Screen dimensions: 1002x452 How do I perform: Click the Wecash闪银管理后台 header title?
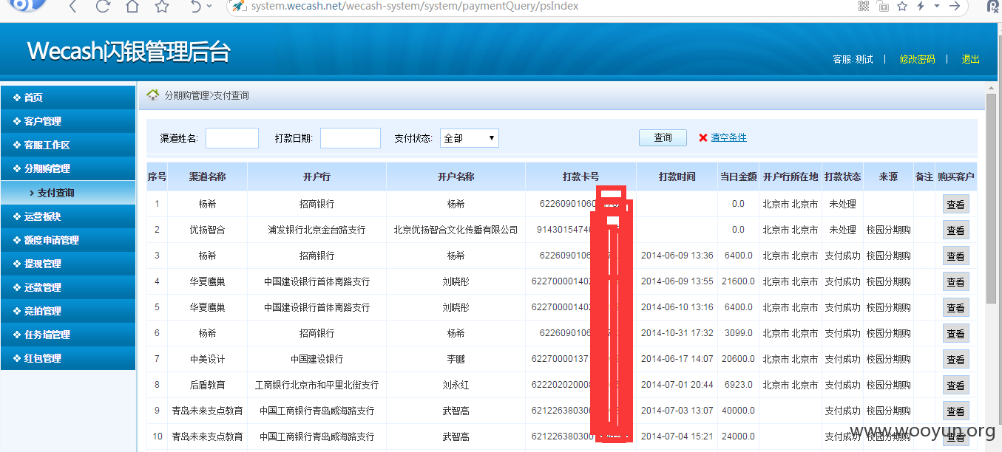129,51
